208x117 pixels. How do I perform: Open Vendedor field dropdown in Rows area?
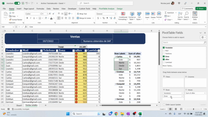pos(182,93)
